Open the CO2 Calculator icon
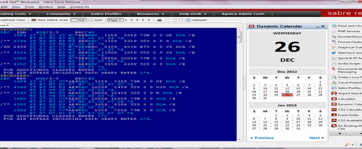This screenshot has width=362, height=149. pyautogui.click(x=334, y=110)
